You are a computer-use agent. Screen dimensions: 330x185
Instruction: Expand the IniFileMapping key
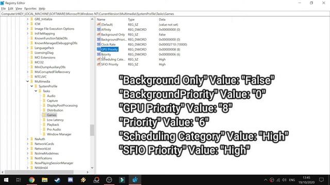(x=27, y=33)
